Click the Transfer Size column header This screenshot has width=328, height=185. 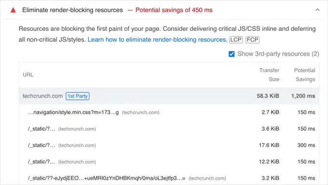pyautogui.click(x=269, y=75)
